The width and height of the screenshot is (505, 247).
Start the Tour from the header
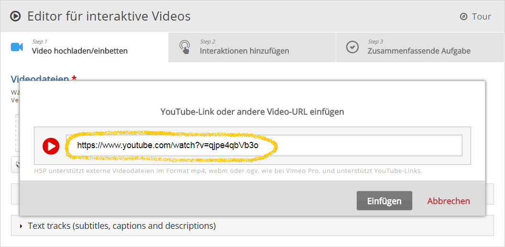click(481, 17)
